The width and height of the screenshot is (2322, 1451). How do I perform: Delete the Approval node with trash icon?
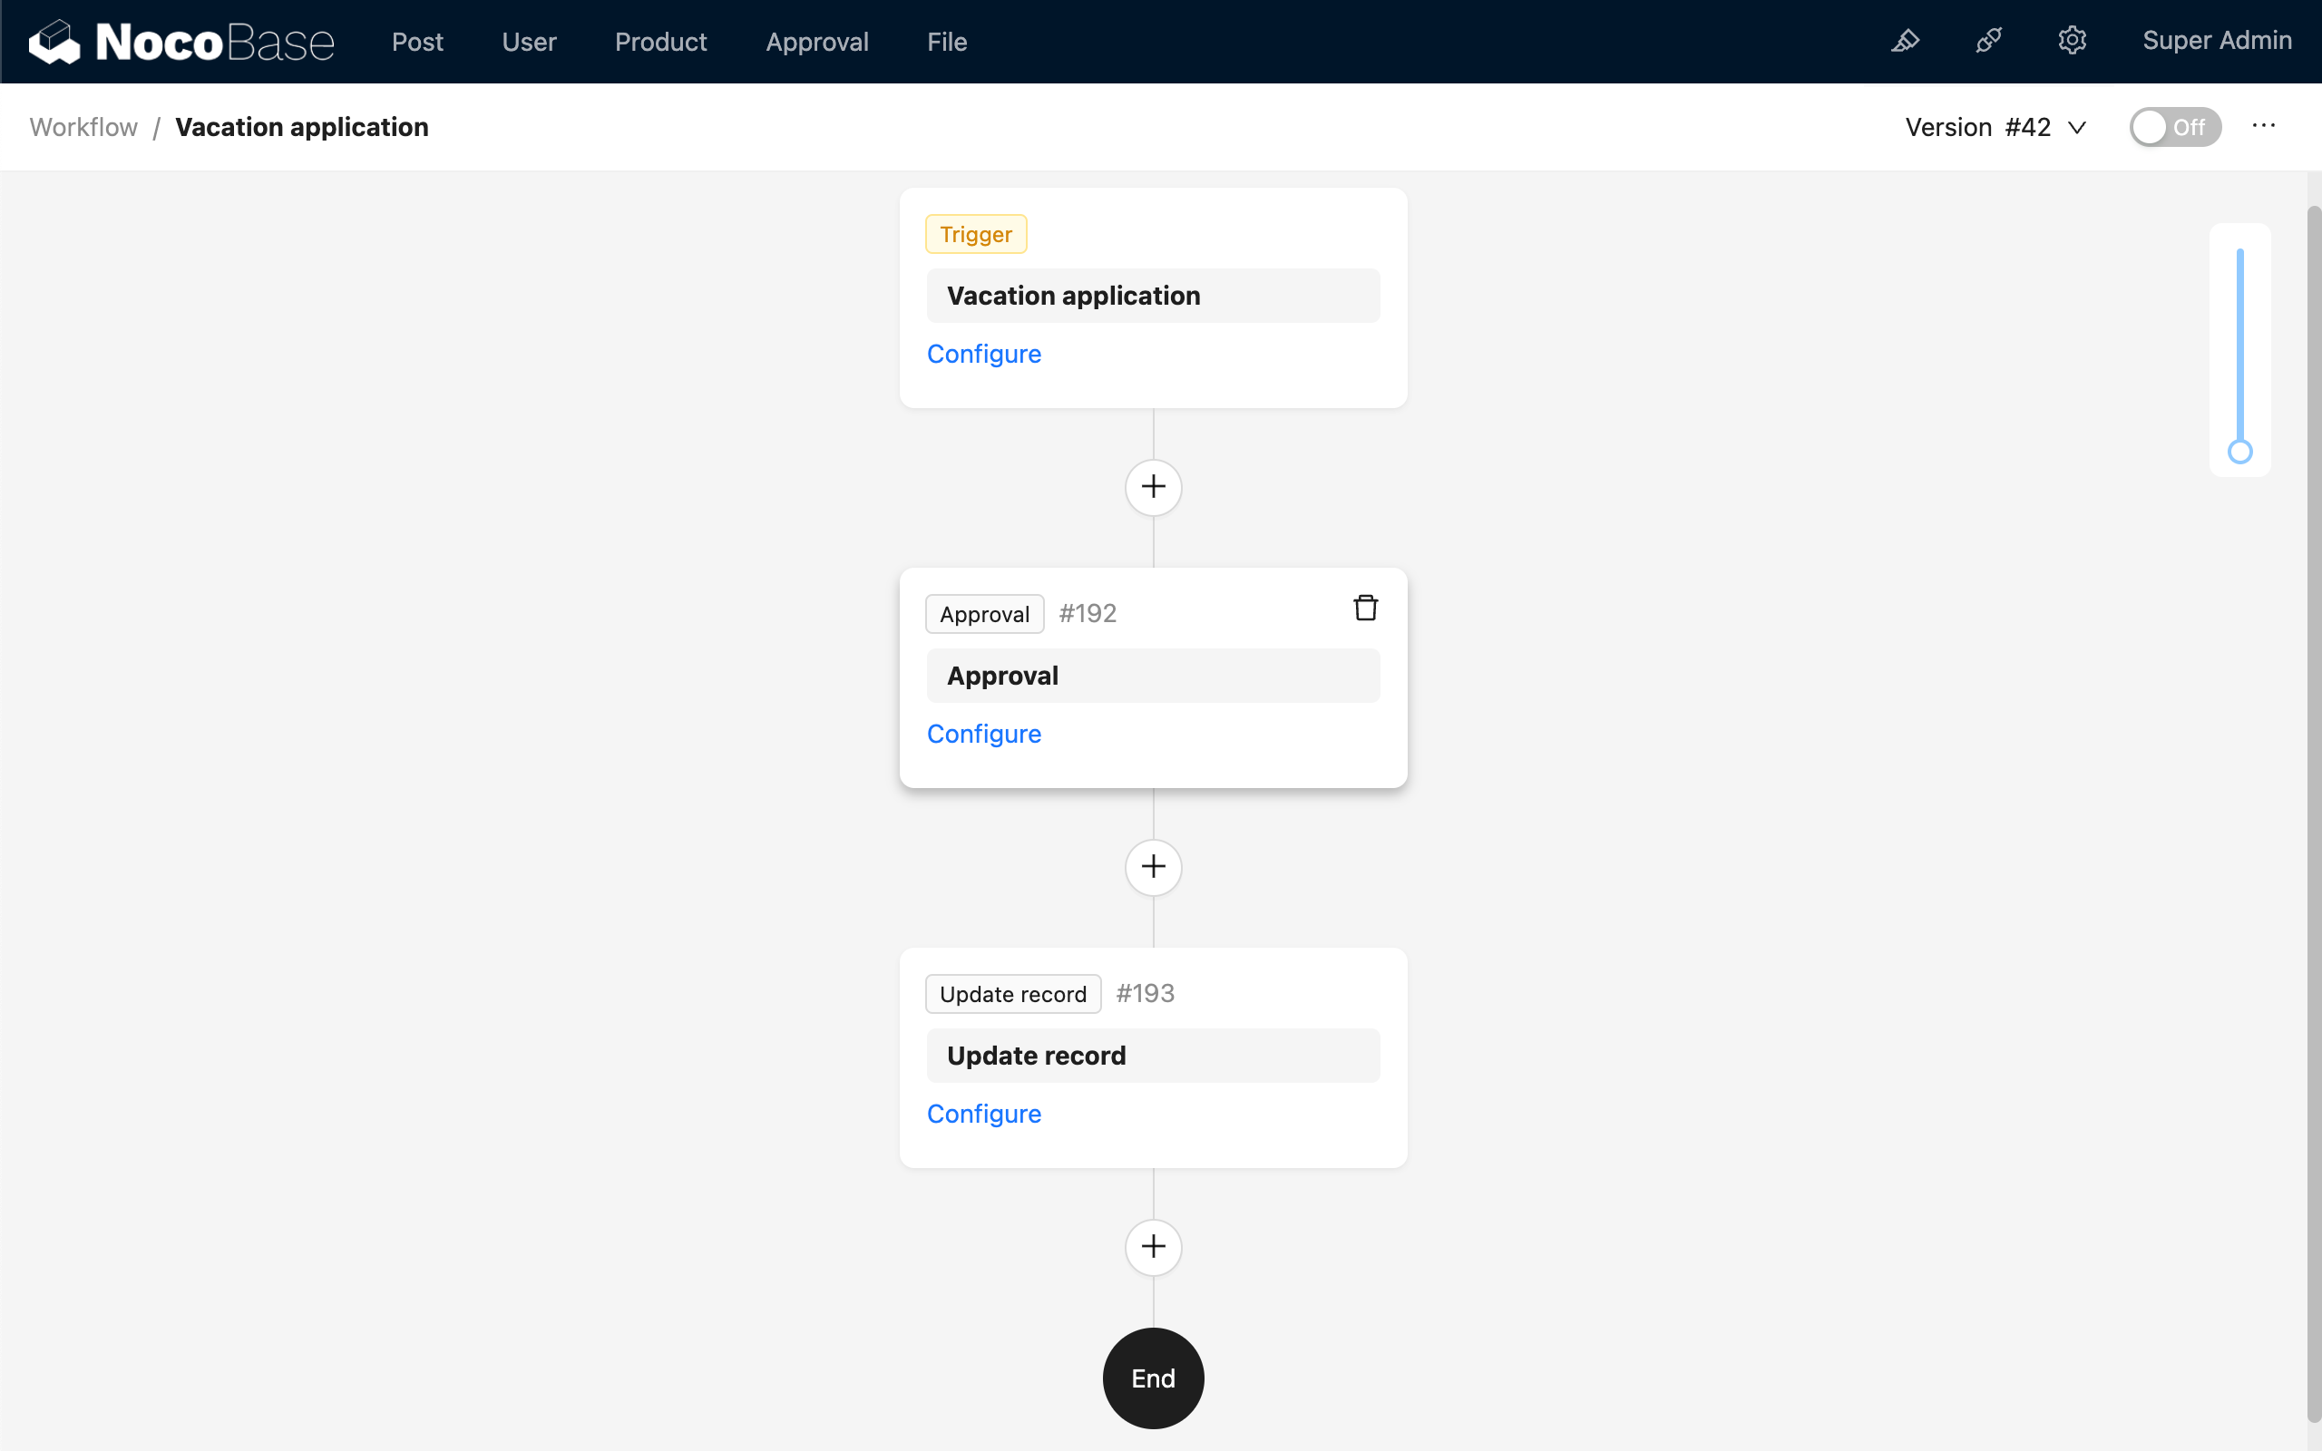[x=1364, y=609]
